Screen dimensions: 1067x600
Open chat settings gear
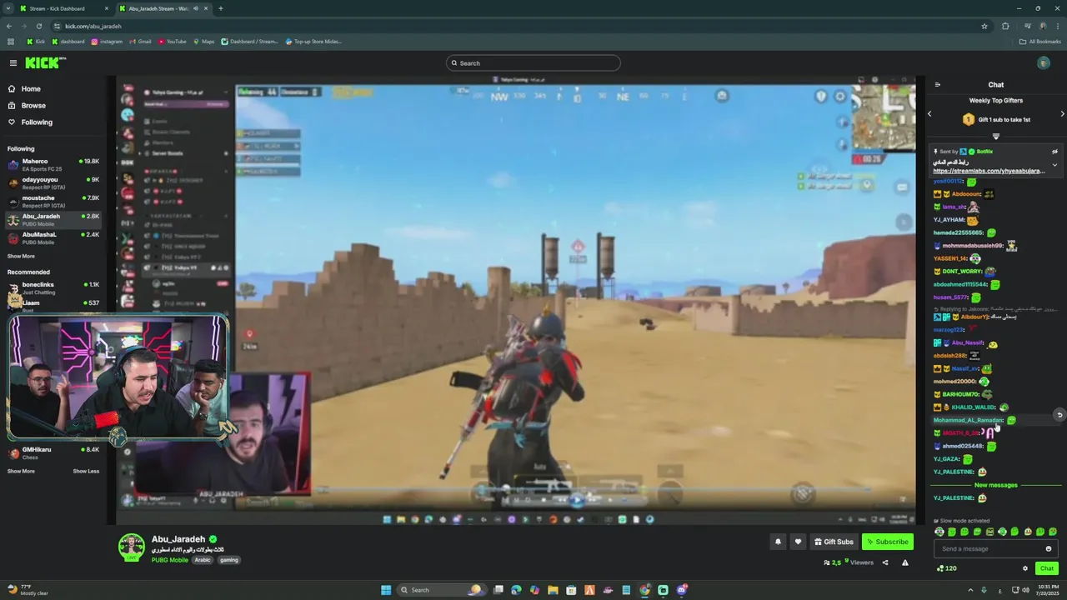click(1025, 568)
